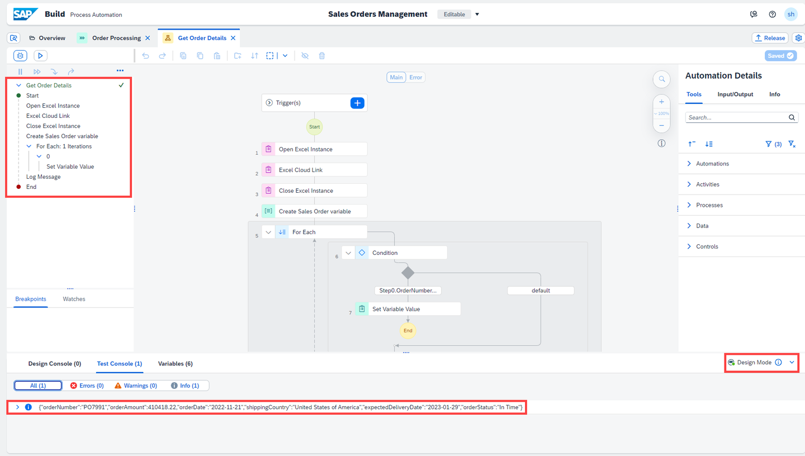Open the Variables (6) tab
This screenshot has height=456, width=805.
[x=176, y=364]
